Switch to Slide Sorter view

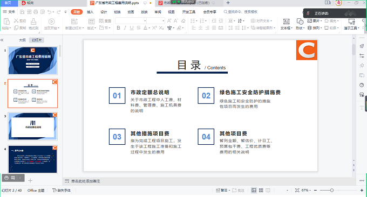261,190
